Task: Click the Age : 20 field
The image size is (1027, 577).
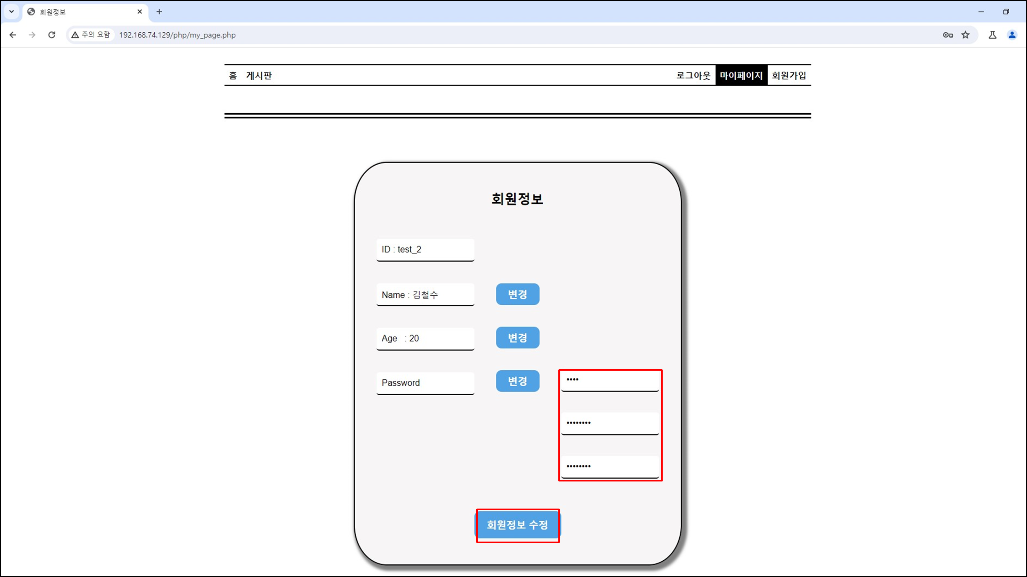Action: tap(426, 339)
